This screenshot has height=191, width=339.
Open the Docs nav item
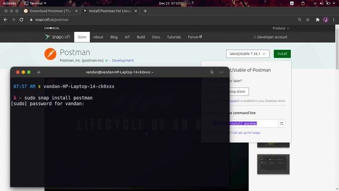click(x=156, y=37)
